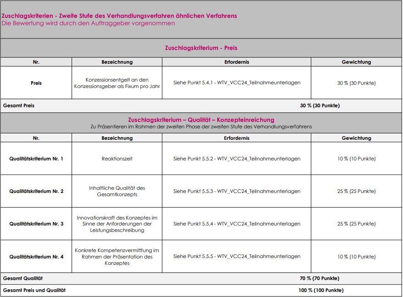403x297 pixels.
Task: Click the "Innovationskraft des Konzeptes" description cell
Action: pos(117,224)
